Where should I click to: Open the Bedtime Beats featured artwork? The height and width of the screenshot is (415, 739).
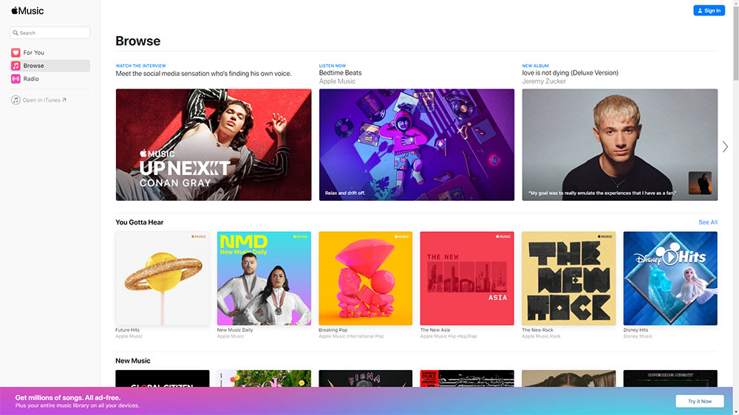(417, 145)
